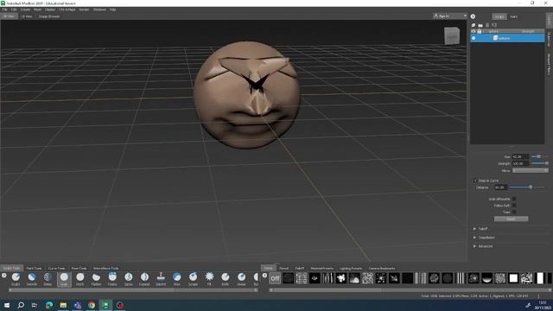Open the Layers panel round menu button
The width and height of the screenshot is (553, 311).
pyautogui.click(x=473, y=16)
